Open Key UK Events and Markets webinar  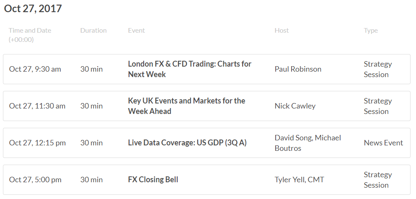click(x=186, y=106)
